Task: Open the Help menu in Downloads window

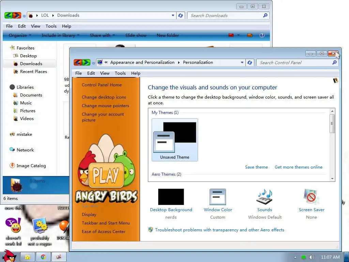Action: pos(66,26)
